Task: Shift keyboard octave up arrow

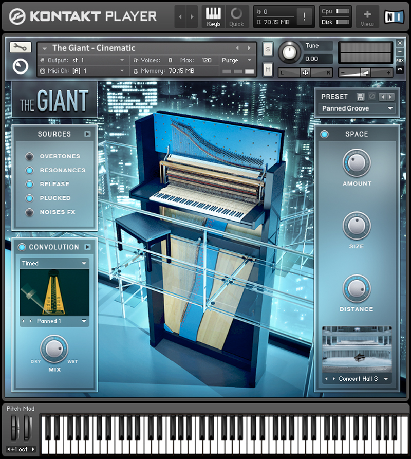Action: pyautogui.click(x=33, y=449)
